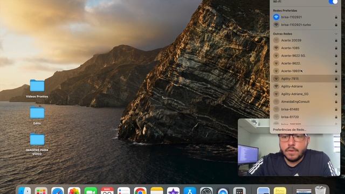
Task: Join the Acerte-9622 5G network
Action: point(305,56)
